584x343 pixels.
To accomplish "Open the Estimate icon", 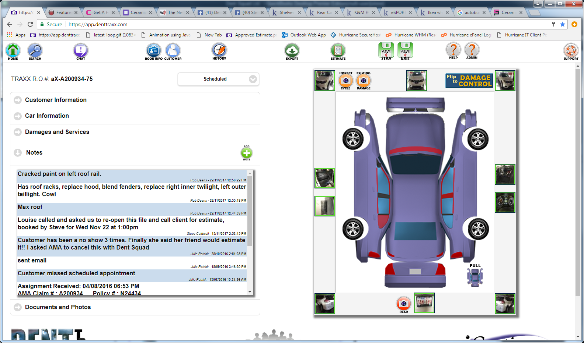I will 338,51.
